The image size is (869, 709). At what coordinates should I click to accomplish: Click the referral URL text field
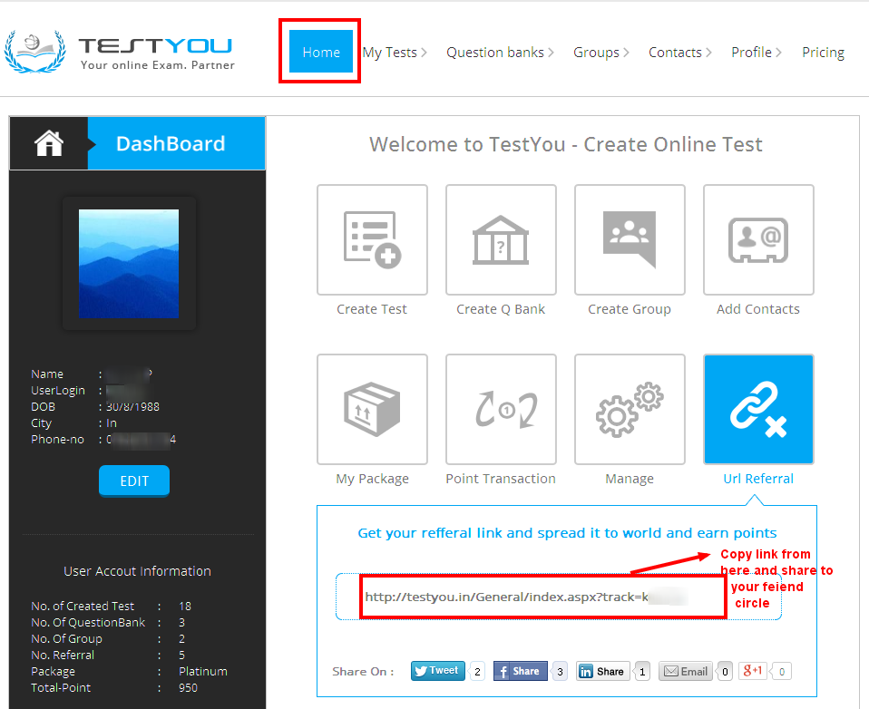coord(559,597)
